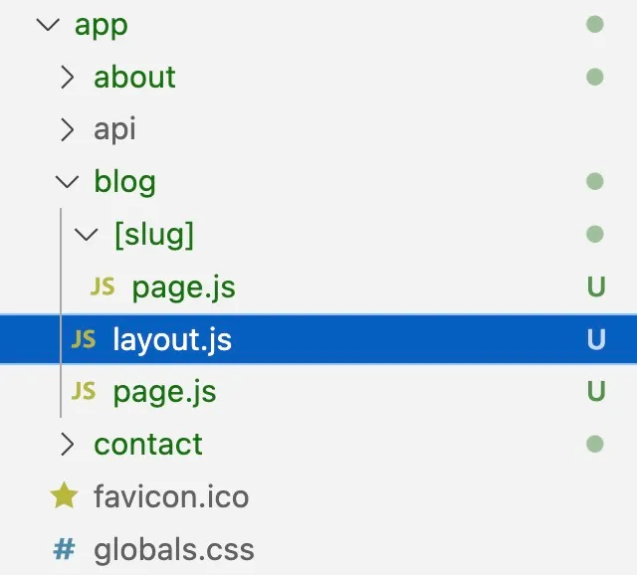Select the app folder name

click(102, 27)
